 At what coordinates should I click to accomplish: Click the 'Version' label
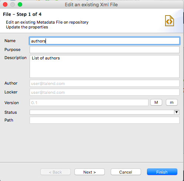11,103
